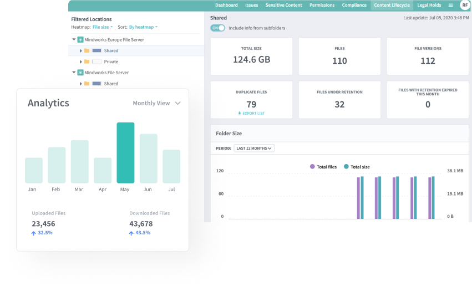This screenshot has width=472, height=292.
Task: Open the Heatmap File size dropdown
Action: click(x=102, y=27)
